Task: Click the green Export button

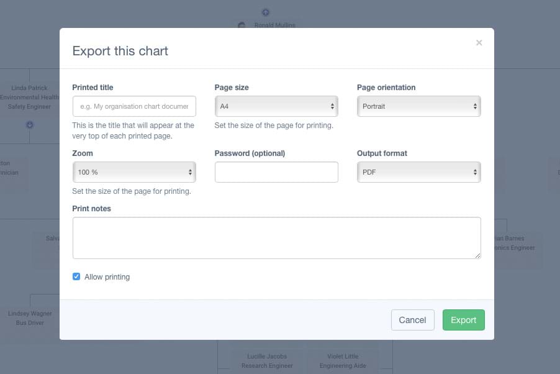Action: click(x=463, y=320)
